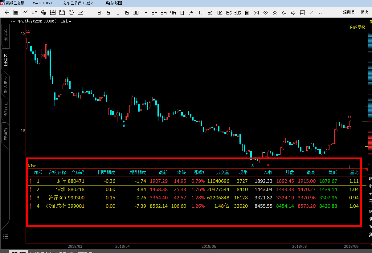This screenshot has width=372, height=253.
Task: Select the draw line tool icon
Action: click(x=312, y=13)
